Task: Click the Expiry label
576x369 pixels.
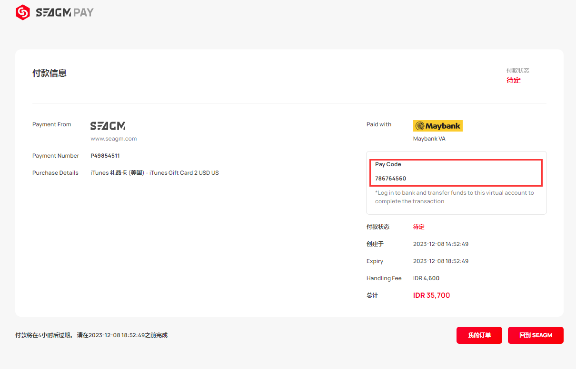Action: [375, 261]
